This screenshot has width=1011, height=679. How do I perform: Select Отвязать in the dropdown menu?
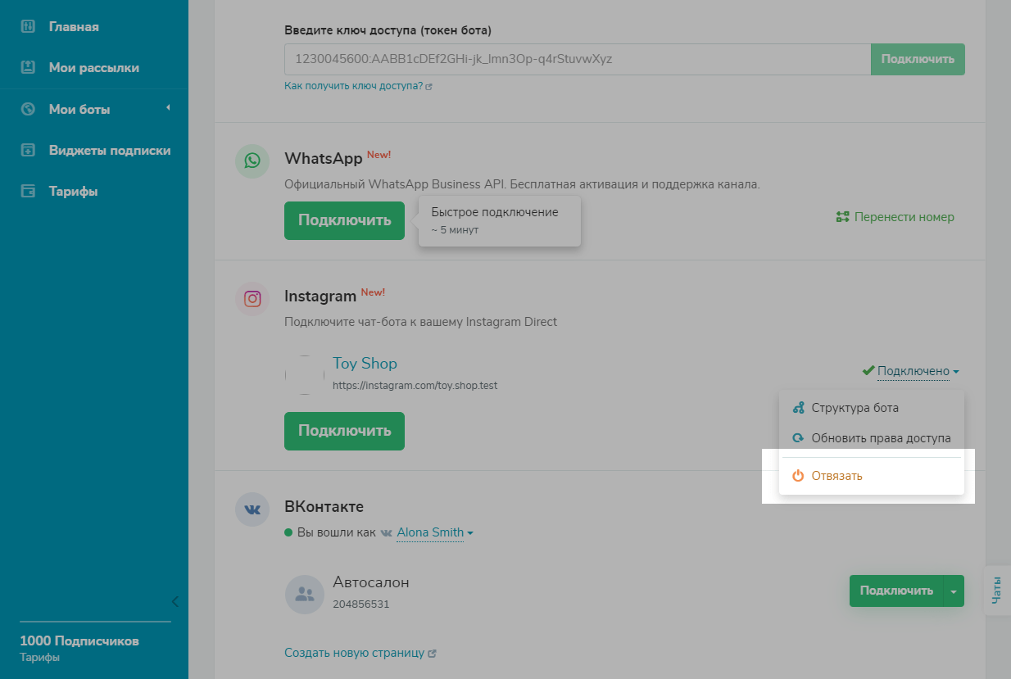tap(836, 476)
